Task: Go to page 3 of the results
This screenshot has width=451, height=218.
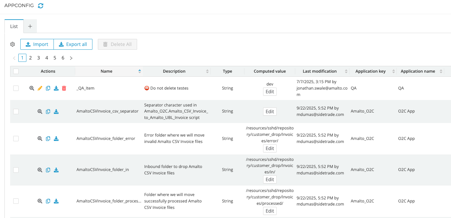Action: pos(39,58)
